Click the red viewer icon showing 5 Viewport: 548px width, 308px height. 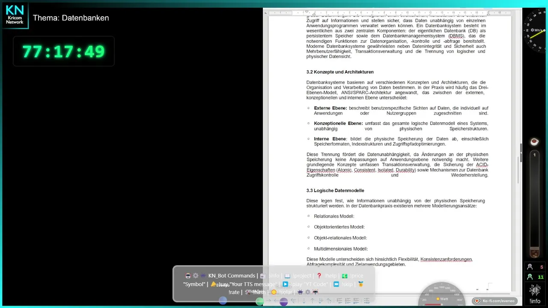530,267
